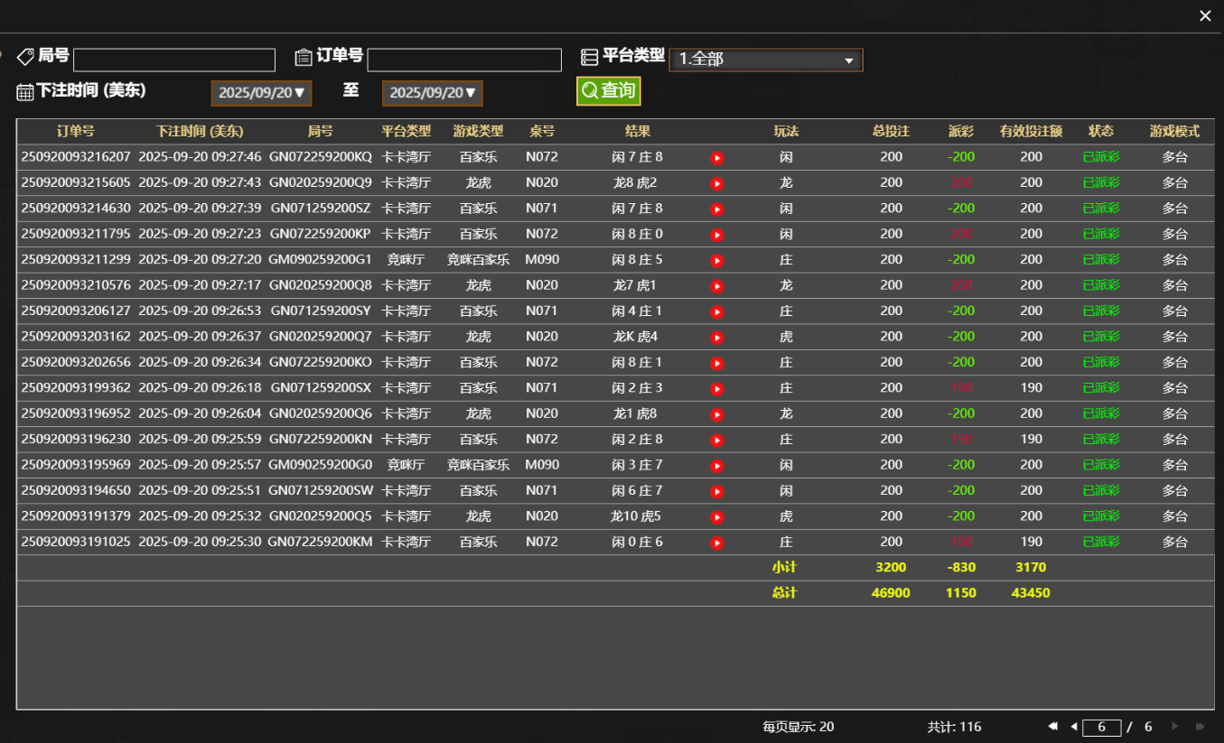Click into the 订单号 input field

[x=463, y=59]
